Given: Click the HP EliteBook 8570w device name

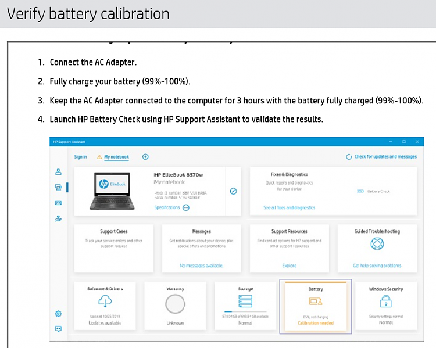Looking at the screenshot, I should pos(178,175).
